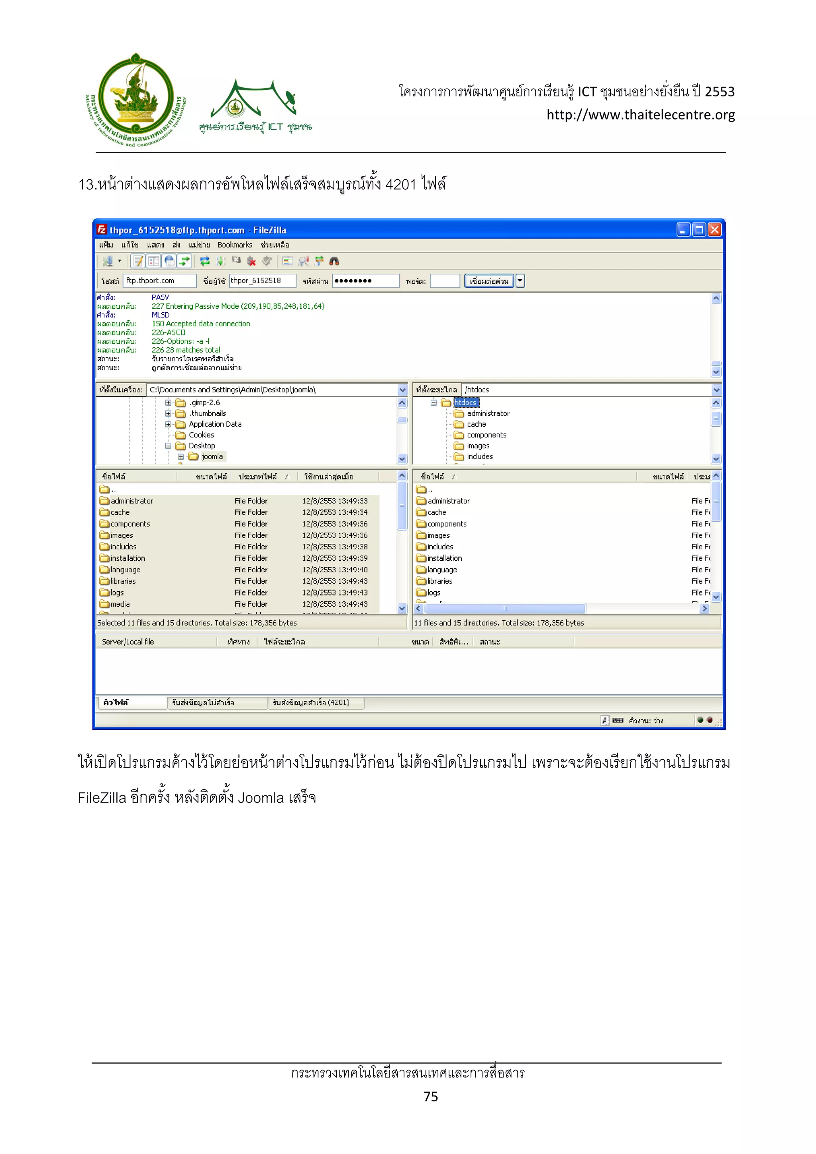Expand the joomla local tree node
The height and width of the screenshot is (1154, 816).
tap(181, 457)
